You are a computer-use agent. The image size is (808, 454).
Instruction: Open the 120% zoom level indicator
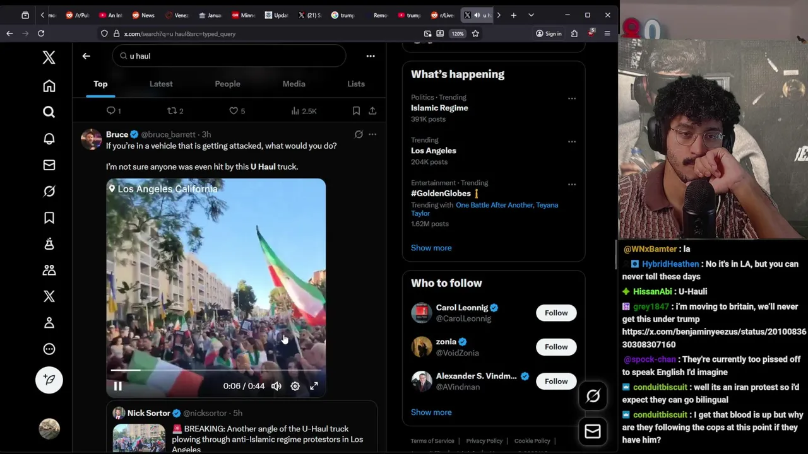coord(458,33)
